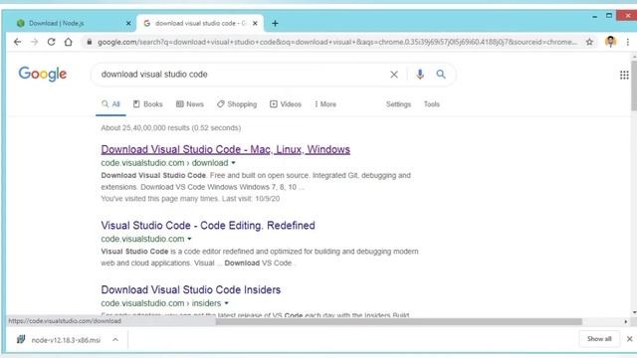Image resolution: width=637 pixels, height=358 pixels.
Task: Click the horizontal scrollbar right arrow
Action: click(x=626, y=322)
